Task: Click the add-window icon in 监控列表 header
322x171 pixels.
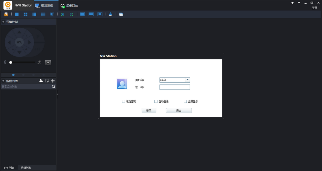Action: coord(47,81)
